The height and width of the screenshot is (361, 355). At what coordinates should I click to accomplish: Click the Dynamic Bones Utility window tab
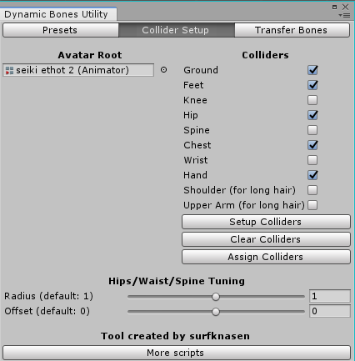tap(57, 14)
